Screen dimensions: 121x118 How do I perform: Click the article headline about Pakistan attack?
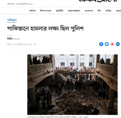tap(45, 28)
